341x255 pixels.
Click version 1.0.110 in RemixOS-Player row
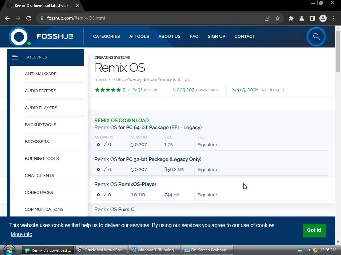(x=138, y=195)
